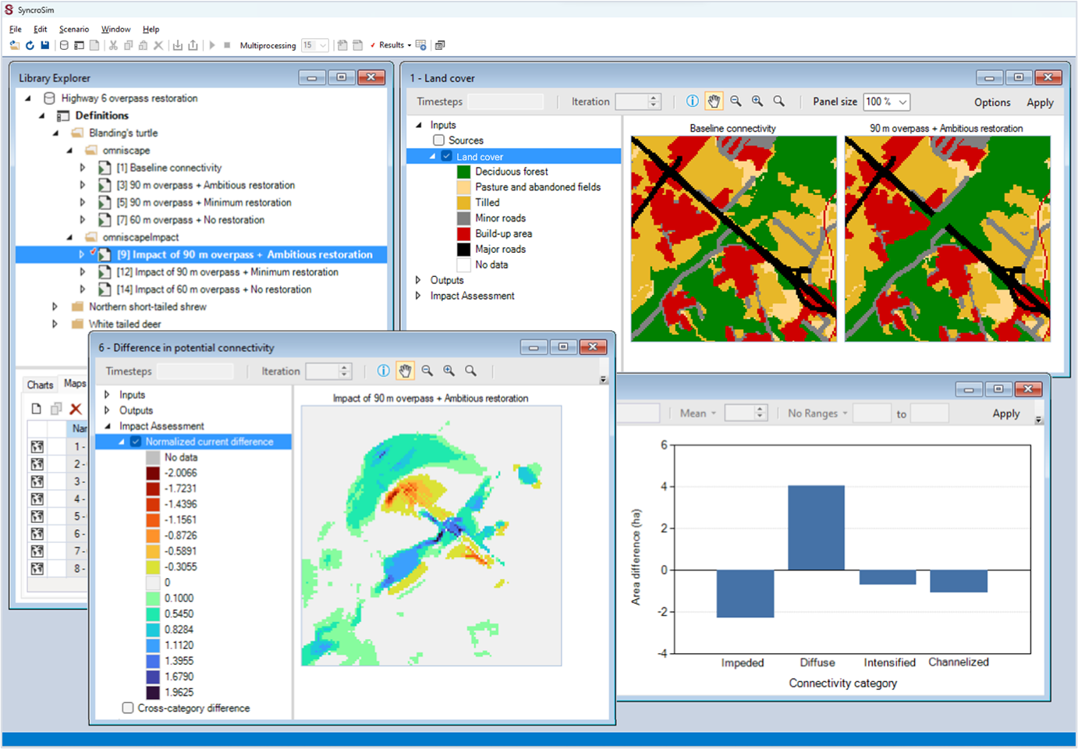Screen dimensions: 1078x749
Task: Click Apply in the Land cover window
Action: click(x=1040, y=102)
